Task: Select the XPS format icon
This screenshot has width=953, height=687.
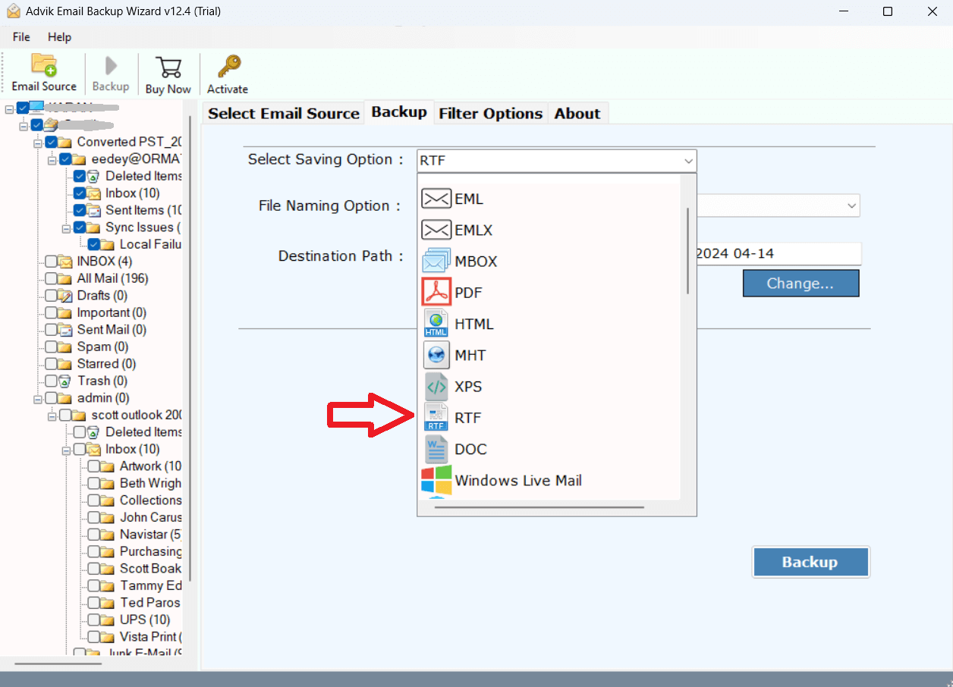Action: [436, 386]
